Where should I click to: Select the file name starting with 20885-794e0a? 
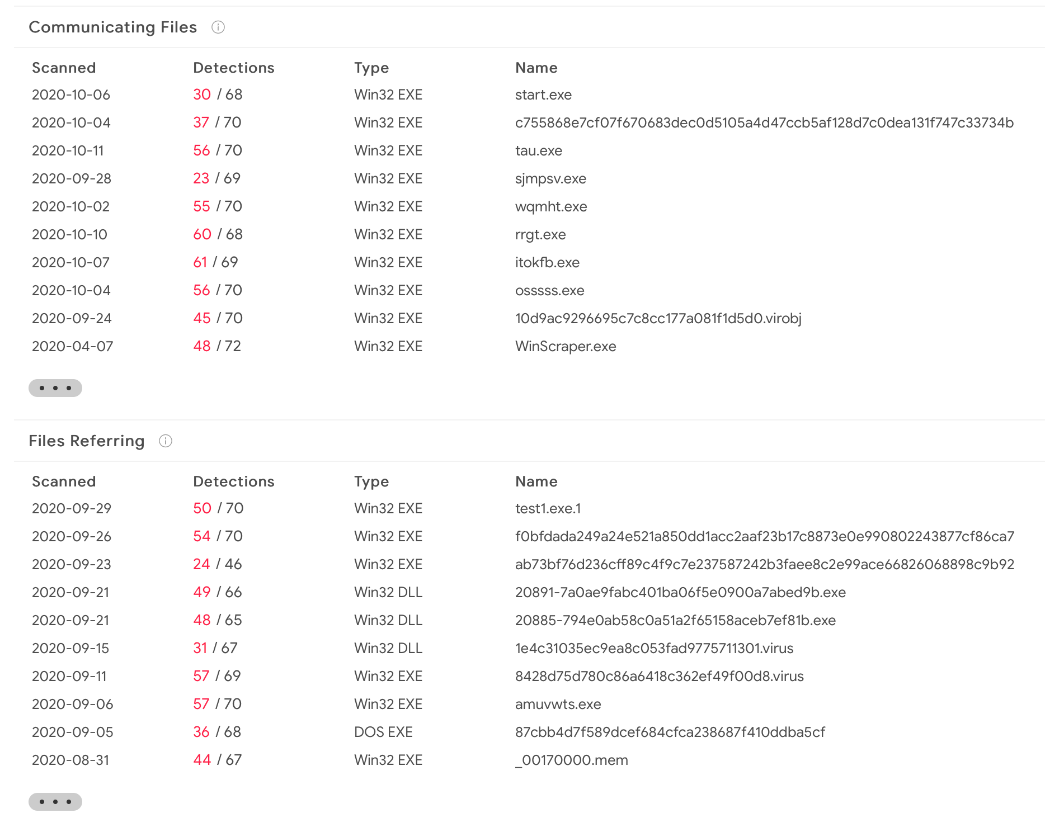point(675,620)
